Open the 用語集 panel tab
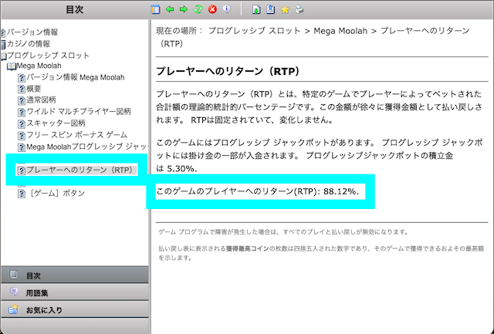 (37, 292)
